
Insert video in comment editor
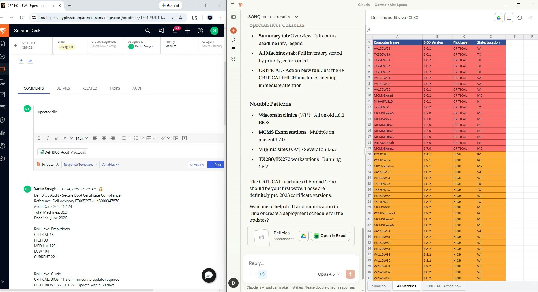[185, 138]
